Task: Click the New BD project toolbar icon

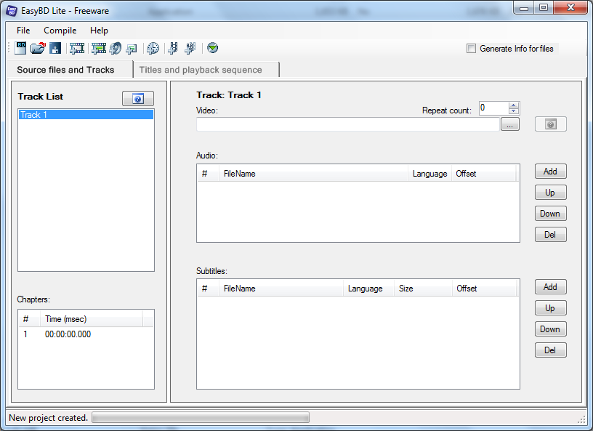Action: (x=20, y=48)
